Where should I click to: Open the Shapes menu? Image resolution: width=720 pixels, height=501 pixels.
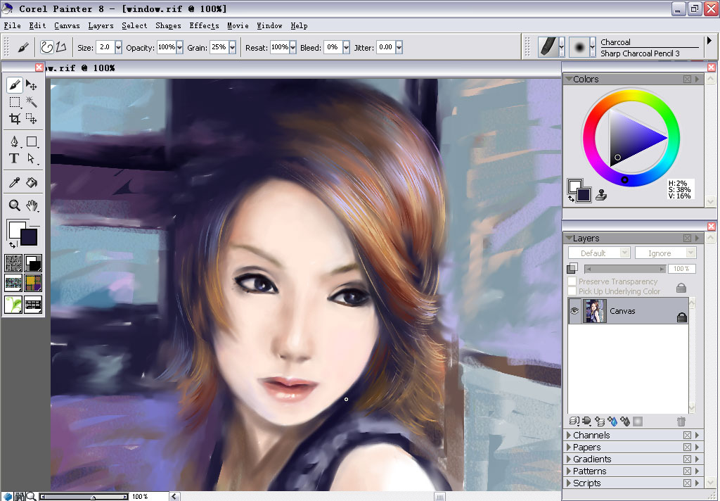[168, 26]
